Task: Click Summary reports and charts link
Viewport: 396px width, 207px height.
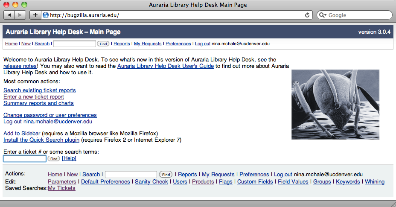Action: click(39, 103)
